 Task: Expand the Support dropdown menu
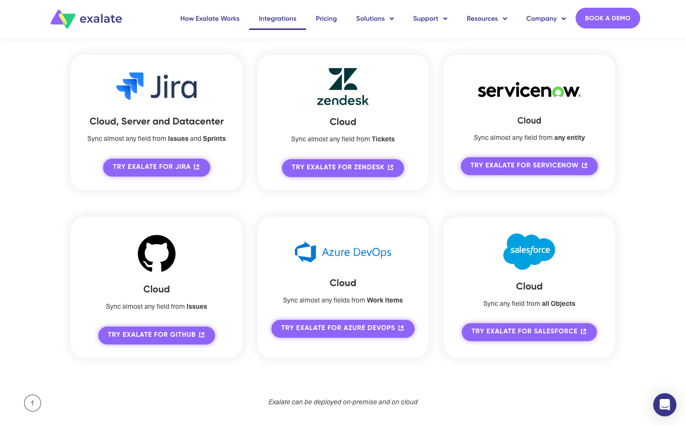point(430,19)
